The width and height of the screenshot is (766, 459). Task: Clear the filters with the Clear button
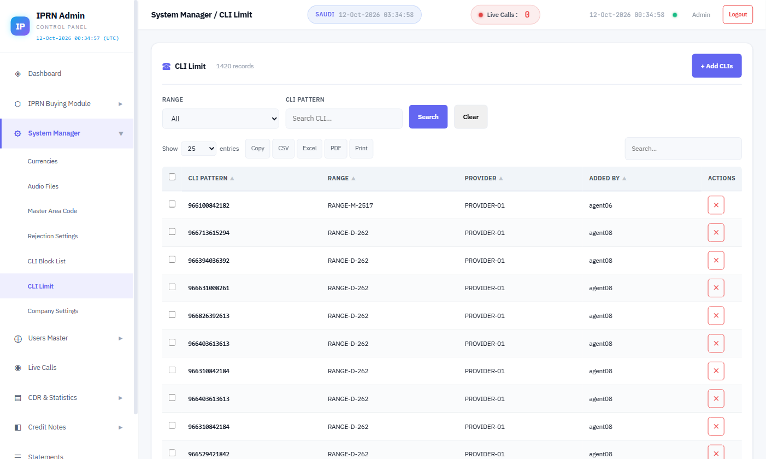471,117
